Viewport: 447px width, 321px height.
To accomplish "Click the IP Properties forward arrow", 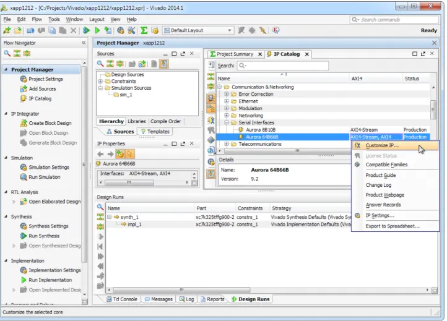I will tap(110, 154).
